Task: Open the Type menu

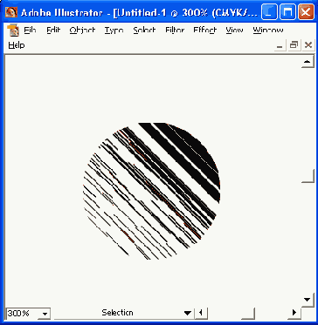Action: pyautogui.click(x=114, y=30)
